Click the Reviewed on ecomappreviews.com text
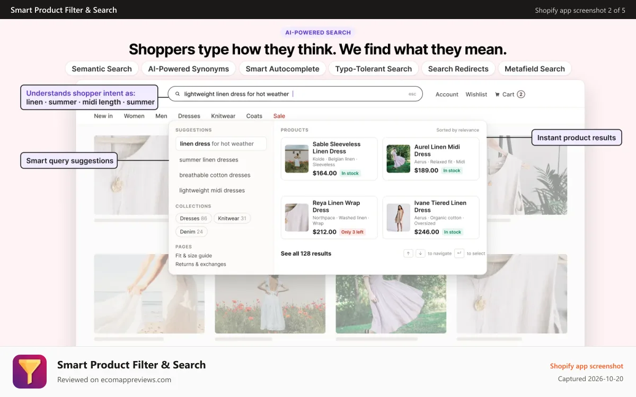 114,380
